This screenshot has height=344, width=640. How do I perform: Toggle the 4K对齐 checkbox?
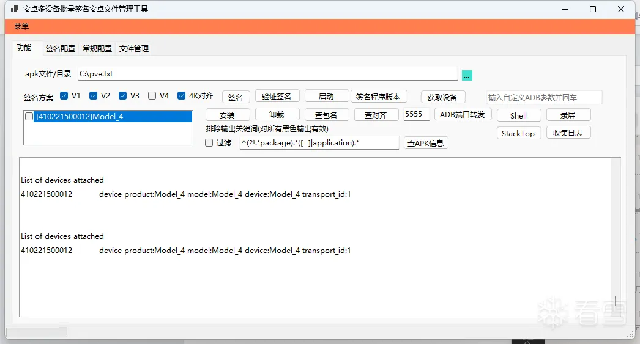pyautogui.click(x=181, y=96)
